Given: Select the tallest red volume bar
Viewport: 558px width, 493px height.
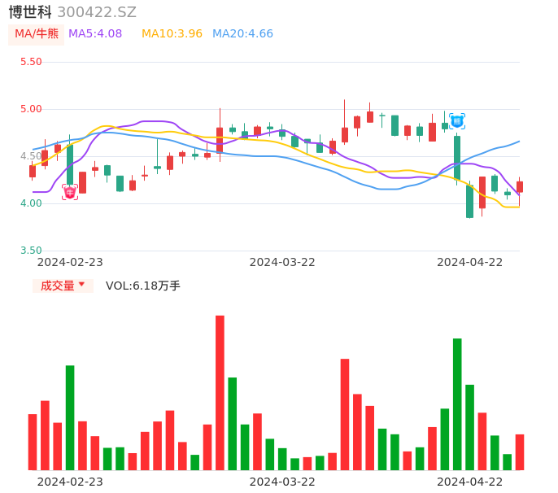Looking at the screenshot, I should [x=220, y=392].
